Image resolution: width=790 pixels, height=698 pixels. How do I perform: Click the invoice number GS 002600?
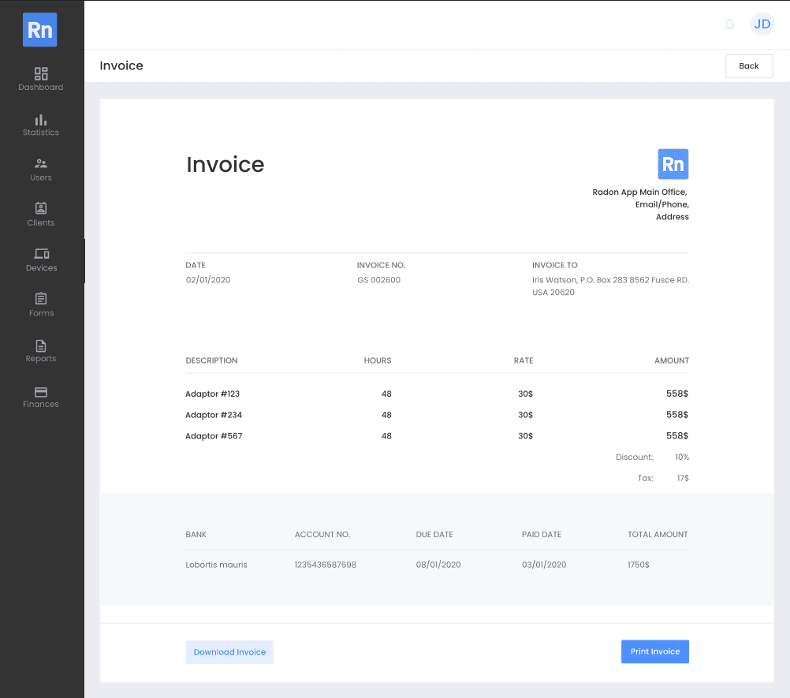point(378,280)
